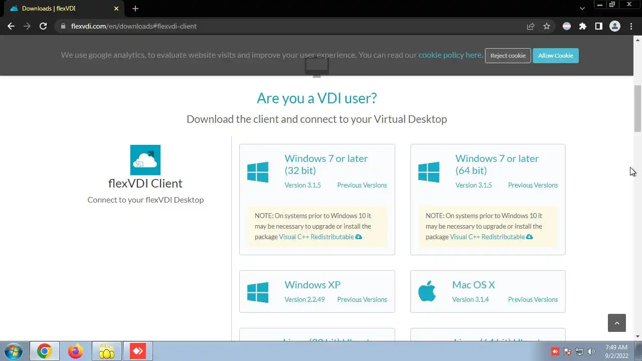Open Previous Versions for Mac OS X
The image size is (642, 361).
click(x=533, y=299)
